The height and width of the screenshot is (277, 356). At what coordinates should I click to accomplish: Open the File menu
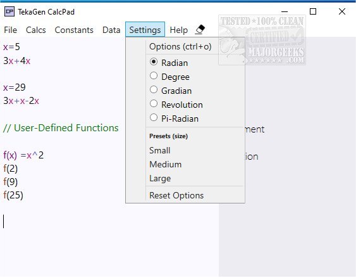click(x=11, y=30)
